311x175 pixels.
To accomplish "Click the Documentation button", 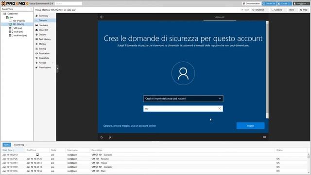I will (x=251, y=3).
